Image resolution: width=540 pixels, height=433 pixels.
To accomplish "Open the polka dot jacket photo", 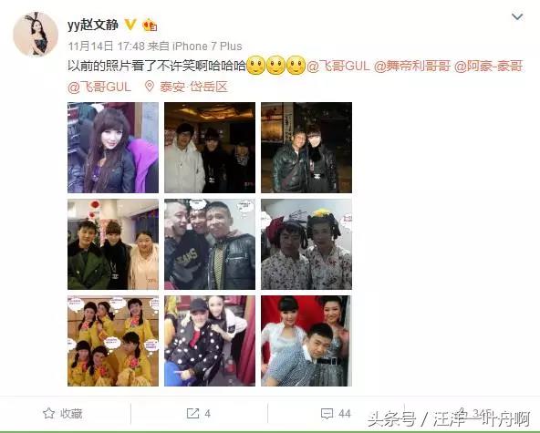I will tap(210, 341).
